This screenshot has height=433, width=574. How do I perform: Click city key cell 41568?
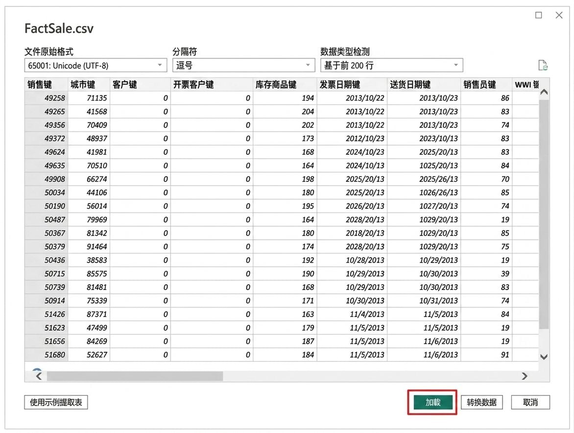pos(89,112)
